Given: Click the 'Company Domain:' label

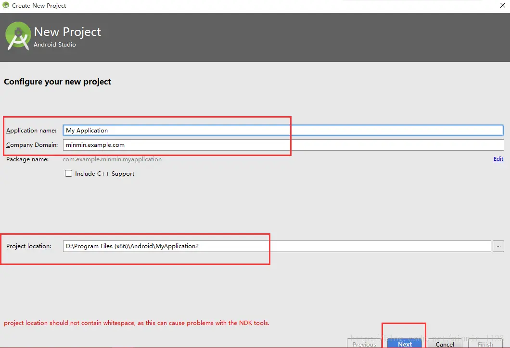Looking at the screenshot, I should (x=32, y=145).
